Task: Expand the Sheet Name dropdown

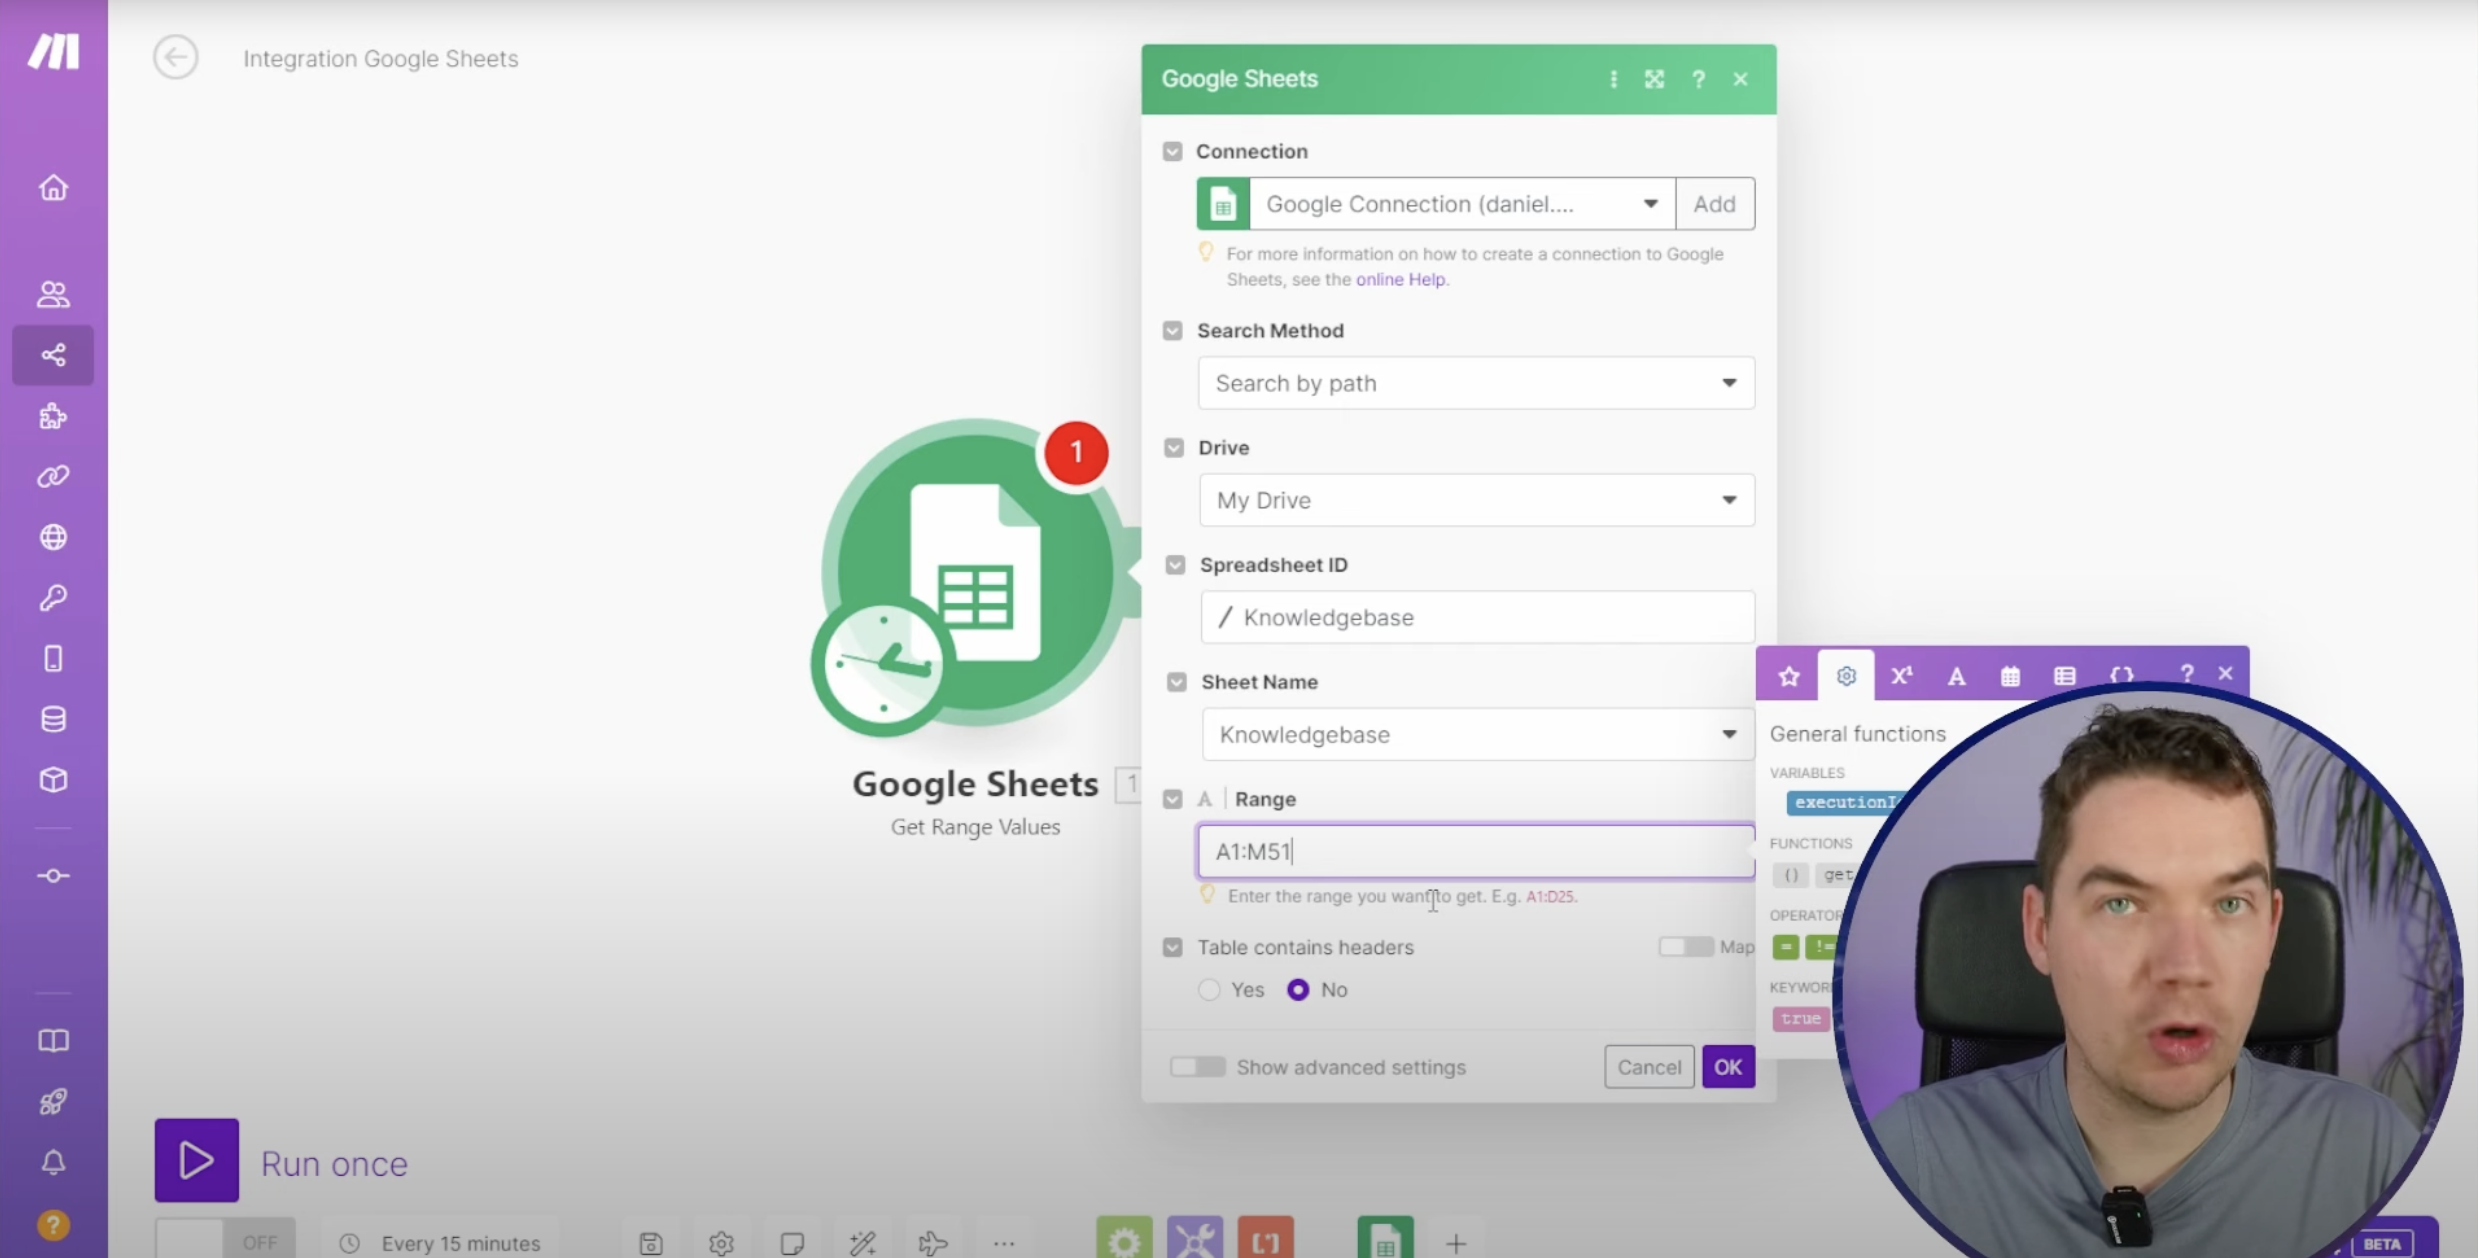Action: coord(1476,735)
